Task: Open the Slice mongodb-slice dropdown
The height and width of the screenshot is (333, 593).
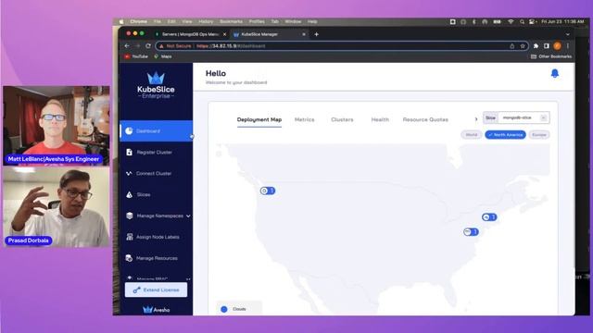Action: click(x=524, y=117)
